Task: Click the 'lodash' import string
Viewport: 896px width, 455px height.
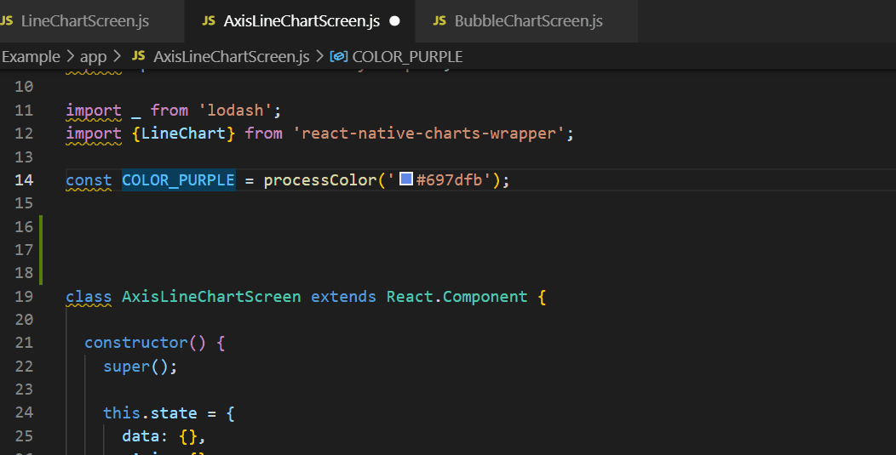Action: pyautogui.click(x=238, y=111)
